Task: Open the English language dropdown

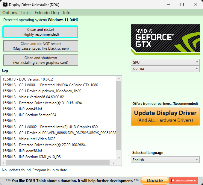Action: click(x=165, y=160)
